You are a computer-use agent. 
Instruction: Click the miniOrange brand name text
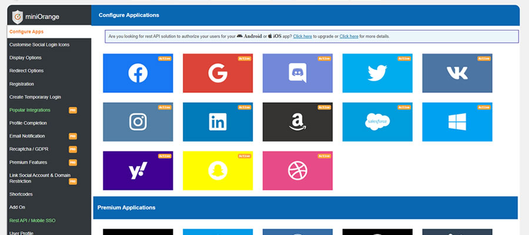click(x=42, y=17)
